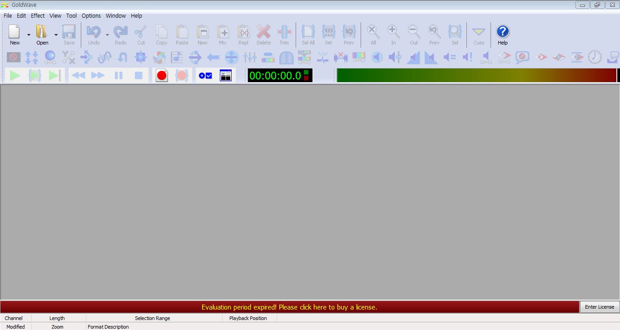620x330 pixels.
Task: Click the evaluation expired buy license banner
Action: click(289, 307)
